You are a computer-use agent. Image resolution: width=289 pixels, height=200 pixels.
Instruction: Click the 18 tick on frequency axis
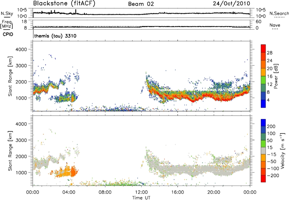[x=24, y=22]
